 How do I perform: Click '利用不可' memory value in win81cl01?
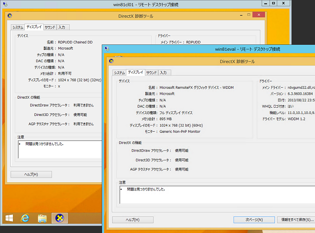pos(65,73)
